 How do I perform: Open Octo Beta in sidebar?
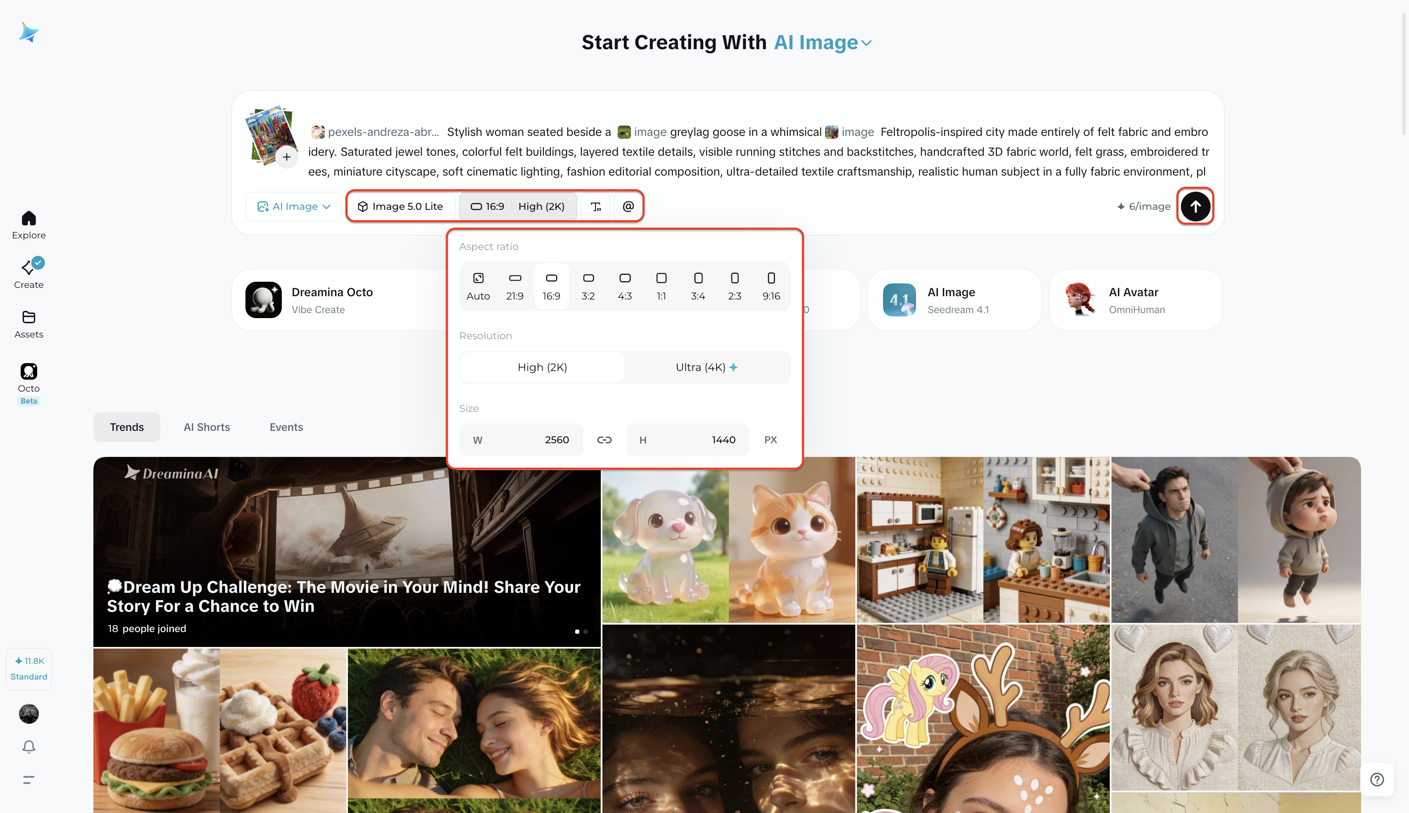[29, 384]
